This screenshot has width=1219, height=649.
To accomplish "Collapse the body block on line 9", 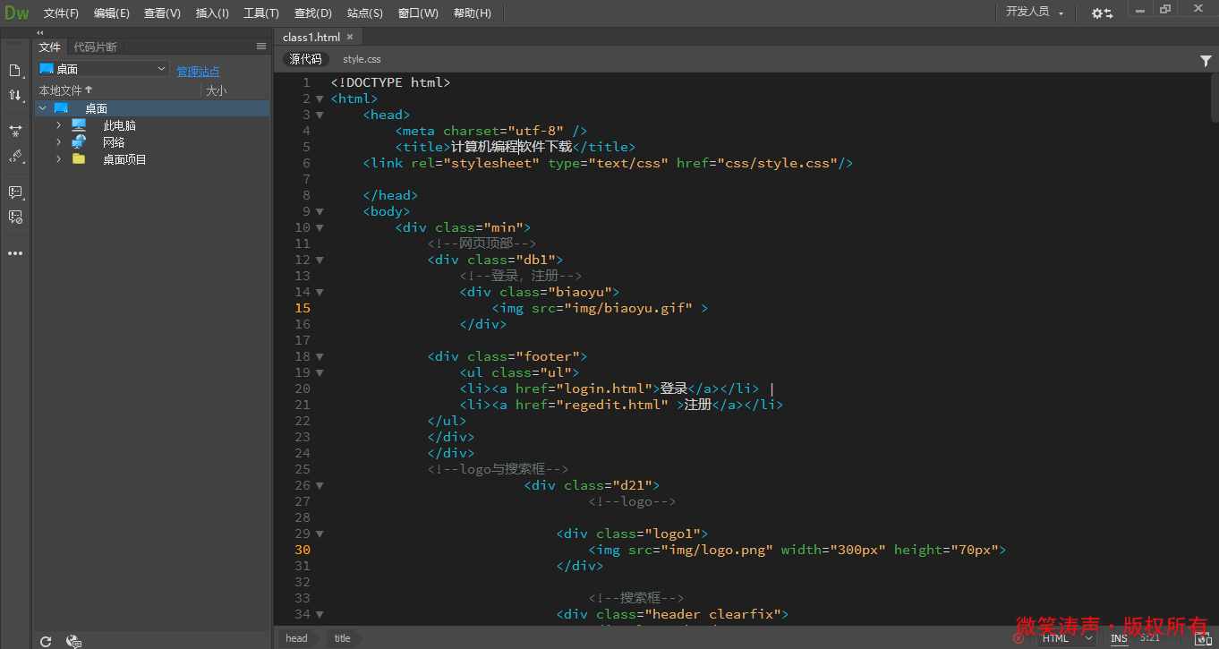I will coord(320,211).
